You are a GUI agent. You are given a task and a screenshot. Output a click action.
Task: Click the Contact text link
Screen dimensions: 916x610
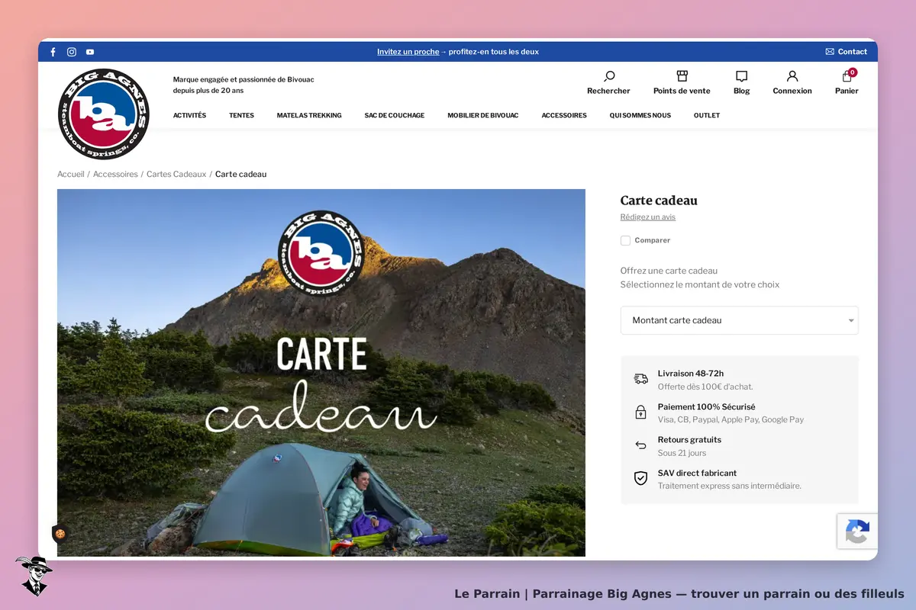click(x=853, y=52)
